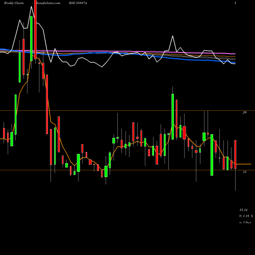Click the 'BSE 538874' ticker label
The image size is (255, 255).
pos(79,3)
